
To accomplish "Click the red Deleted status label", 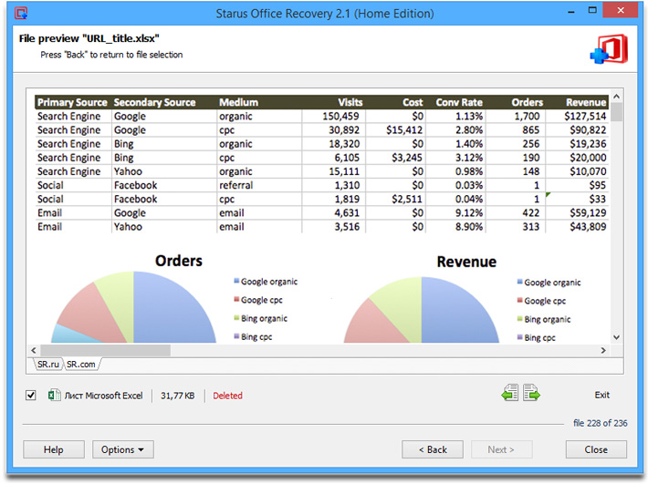I will [227, 396].
